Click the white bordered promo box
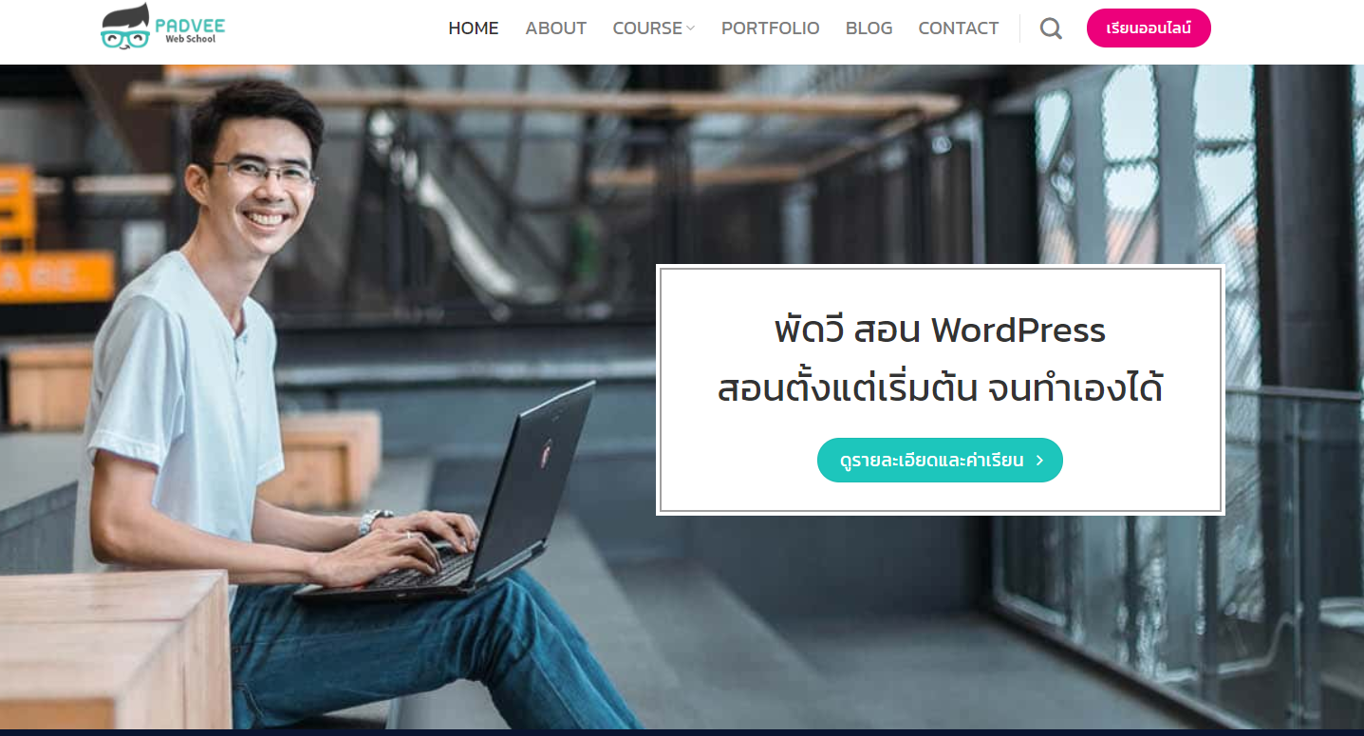Image resolution: width=1364 pixels, height=736 pixels. click(940, 390)
